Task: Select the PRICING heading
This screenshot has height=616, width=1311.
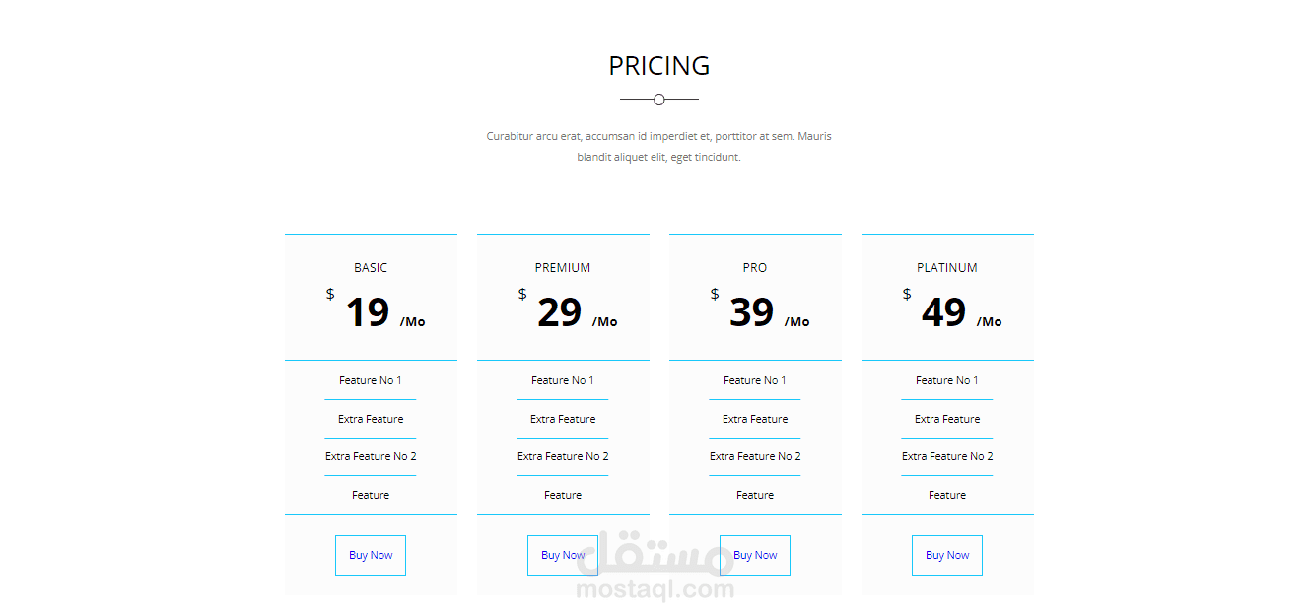Action: 659,66
